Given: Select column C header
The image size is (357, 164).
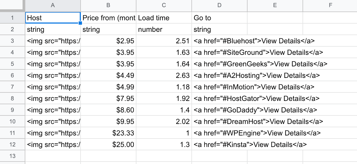Looking at the screenshot, I should (164, 5).
